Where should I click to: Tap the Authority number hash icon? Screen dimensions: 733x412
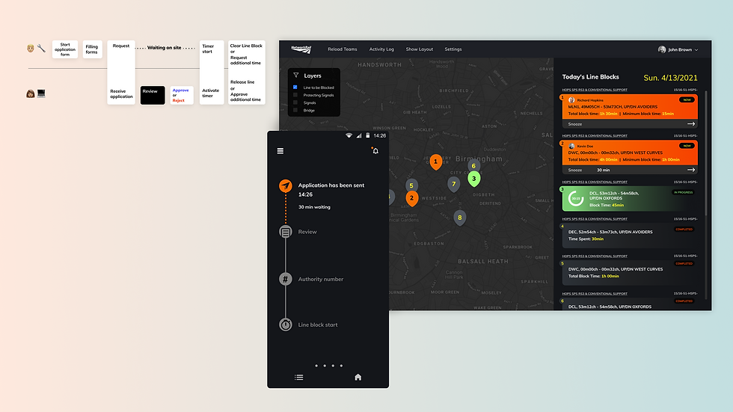pos(286,279)
